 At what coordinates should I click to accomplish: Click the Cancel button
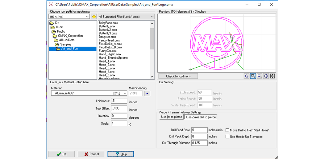point(91,154)
